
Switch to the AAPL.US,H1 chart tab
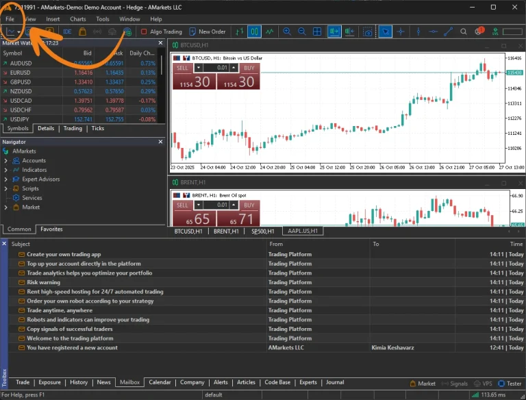pyautogui.click(x=303, y=231)
